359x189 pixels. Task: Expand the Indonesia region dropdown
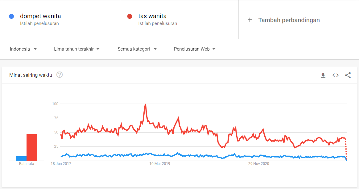point(23,49)
